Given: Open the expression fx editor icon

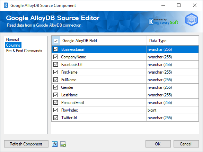Looking at the screenshot, I should pyautogui.click(x=55, y=144).
